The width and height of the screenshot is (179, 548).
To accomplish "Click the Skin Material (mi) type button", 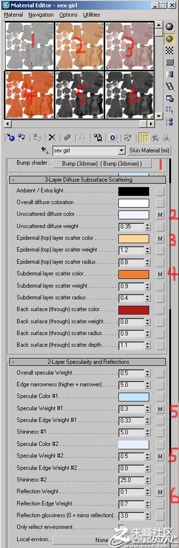I will tap(150, 150).
